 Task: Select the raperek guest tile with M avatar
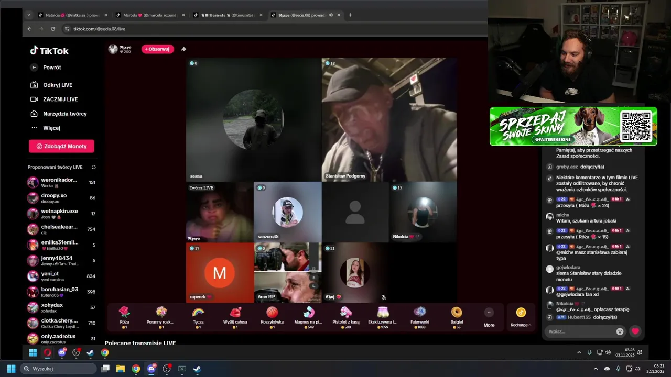point(220,272)
